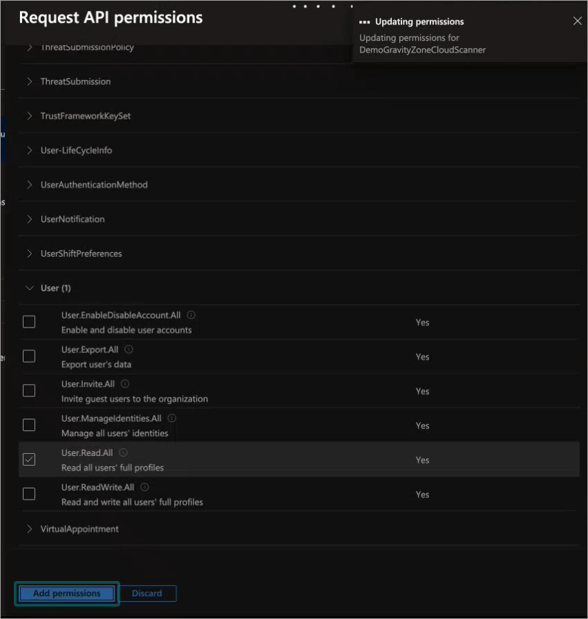Dismiss the Updating permissions notification with X icon
The height and width of the screenshot is (619, 588).
[578, 21]
